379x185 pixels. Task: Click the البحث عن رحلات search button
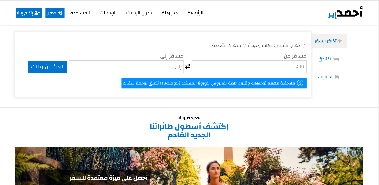point(48,67)
